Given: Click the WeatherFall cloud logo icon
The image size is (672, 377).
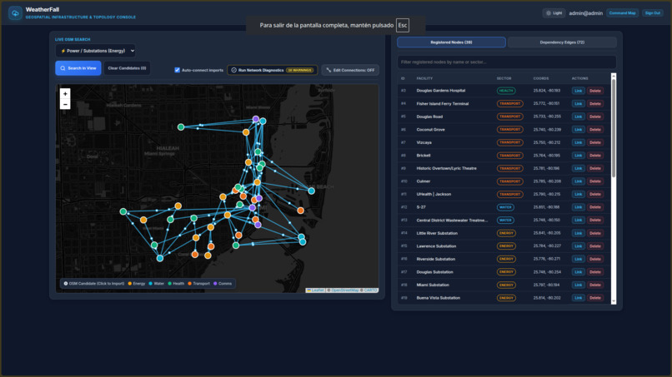Looking at the screenshot, I should point(15,12).
